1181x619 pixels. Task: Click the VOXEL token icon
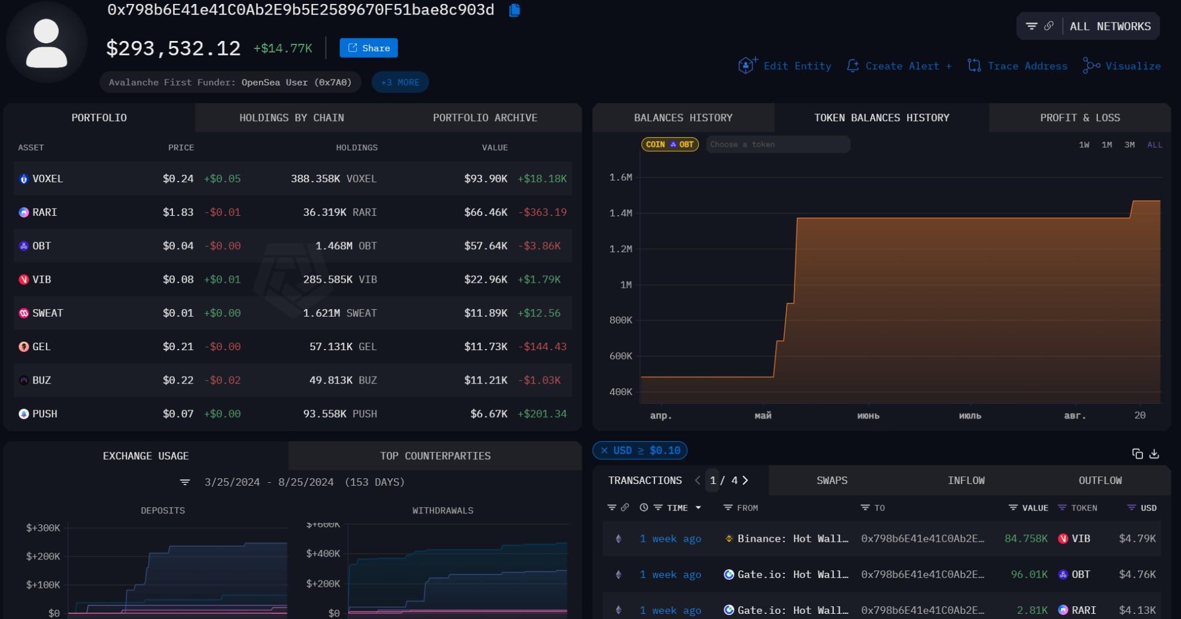(24, 179)
